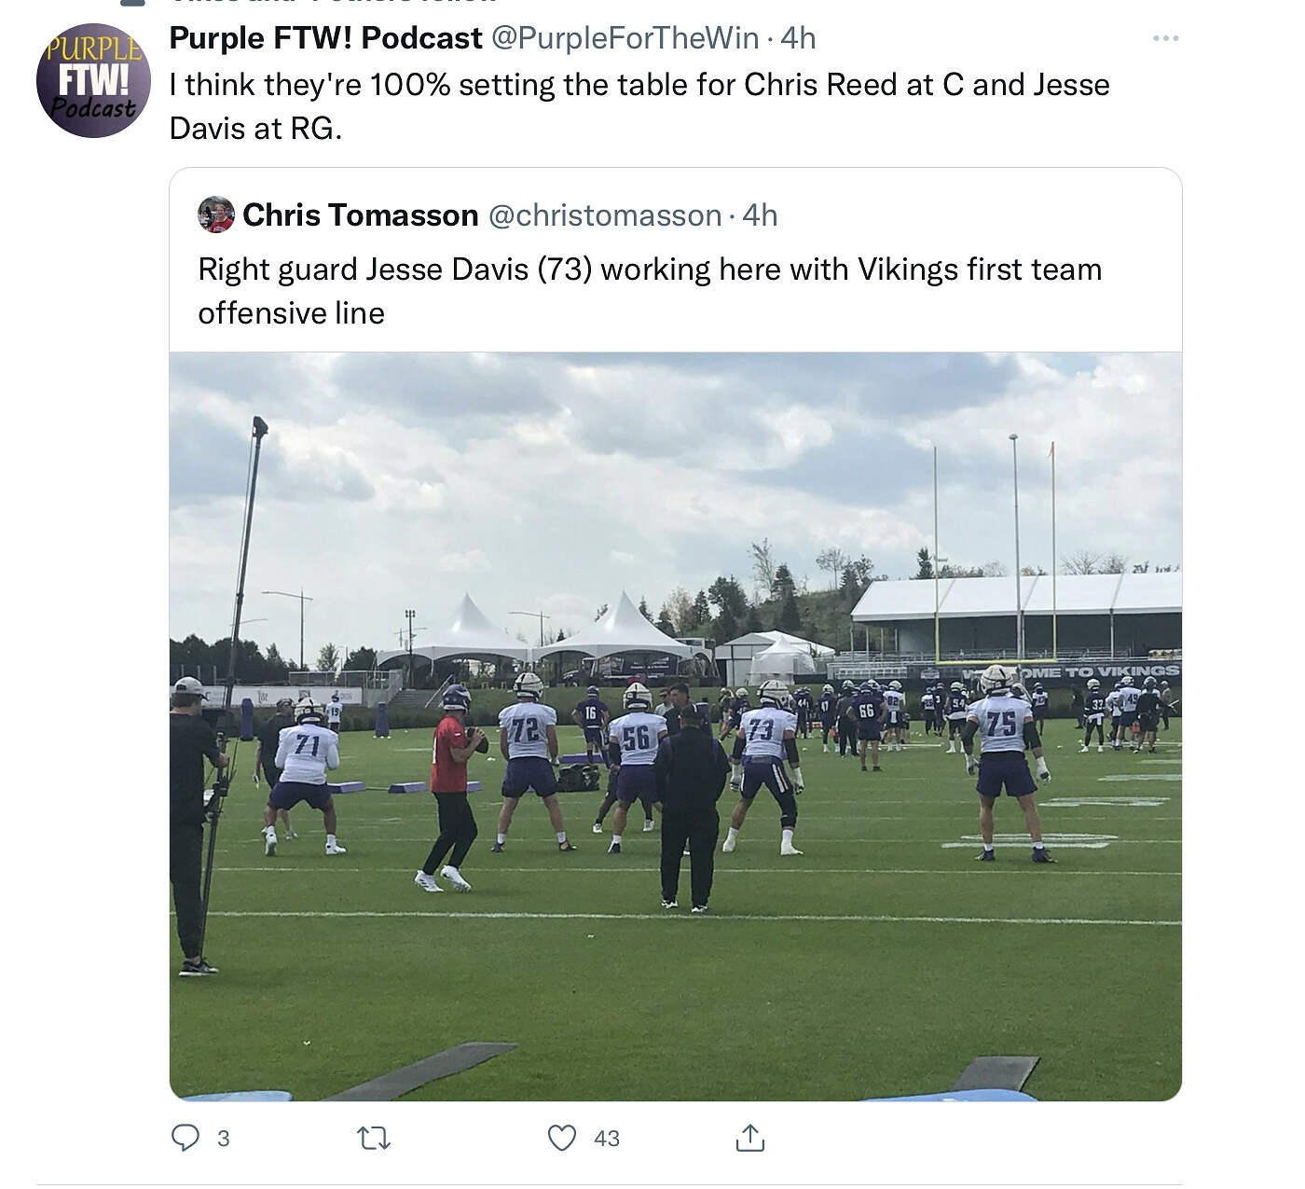Retweet this post using retweet icon
Screen dimensions: 1305x1189
point(374,1139)
